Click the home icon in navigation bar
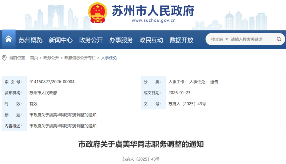 8,39
